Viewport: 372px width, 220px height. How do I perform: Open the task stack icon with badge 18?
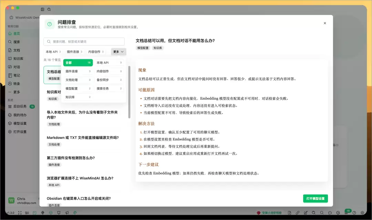(347, 212)
